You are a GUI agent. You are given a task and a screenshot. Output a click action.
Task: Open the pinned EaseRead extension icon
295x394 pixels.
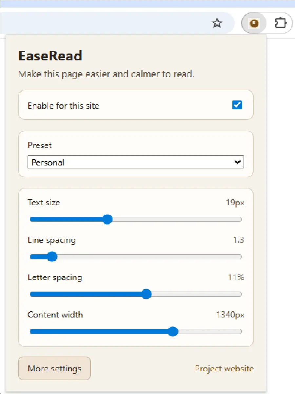click(254, 23)
